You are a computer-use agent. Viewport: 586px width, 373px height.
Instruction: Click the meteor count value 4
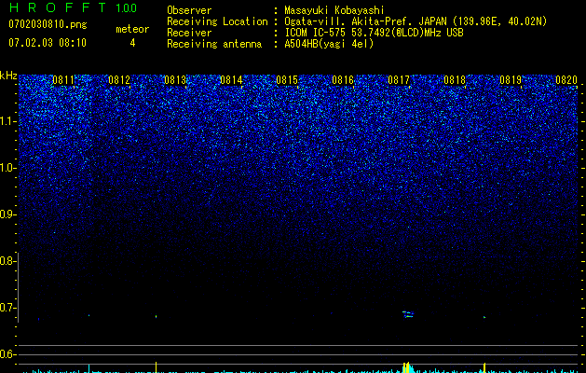[132, 43]
